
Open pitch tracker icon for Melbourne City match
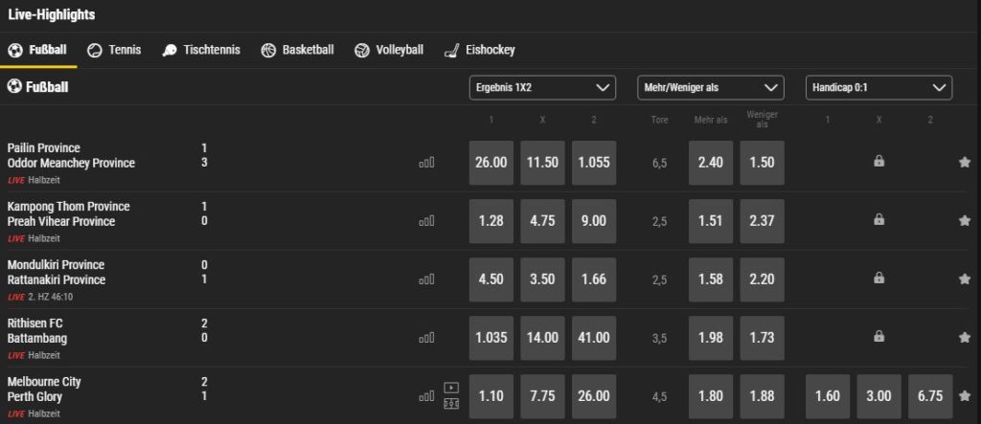click(451, 404)
